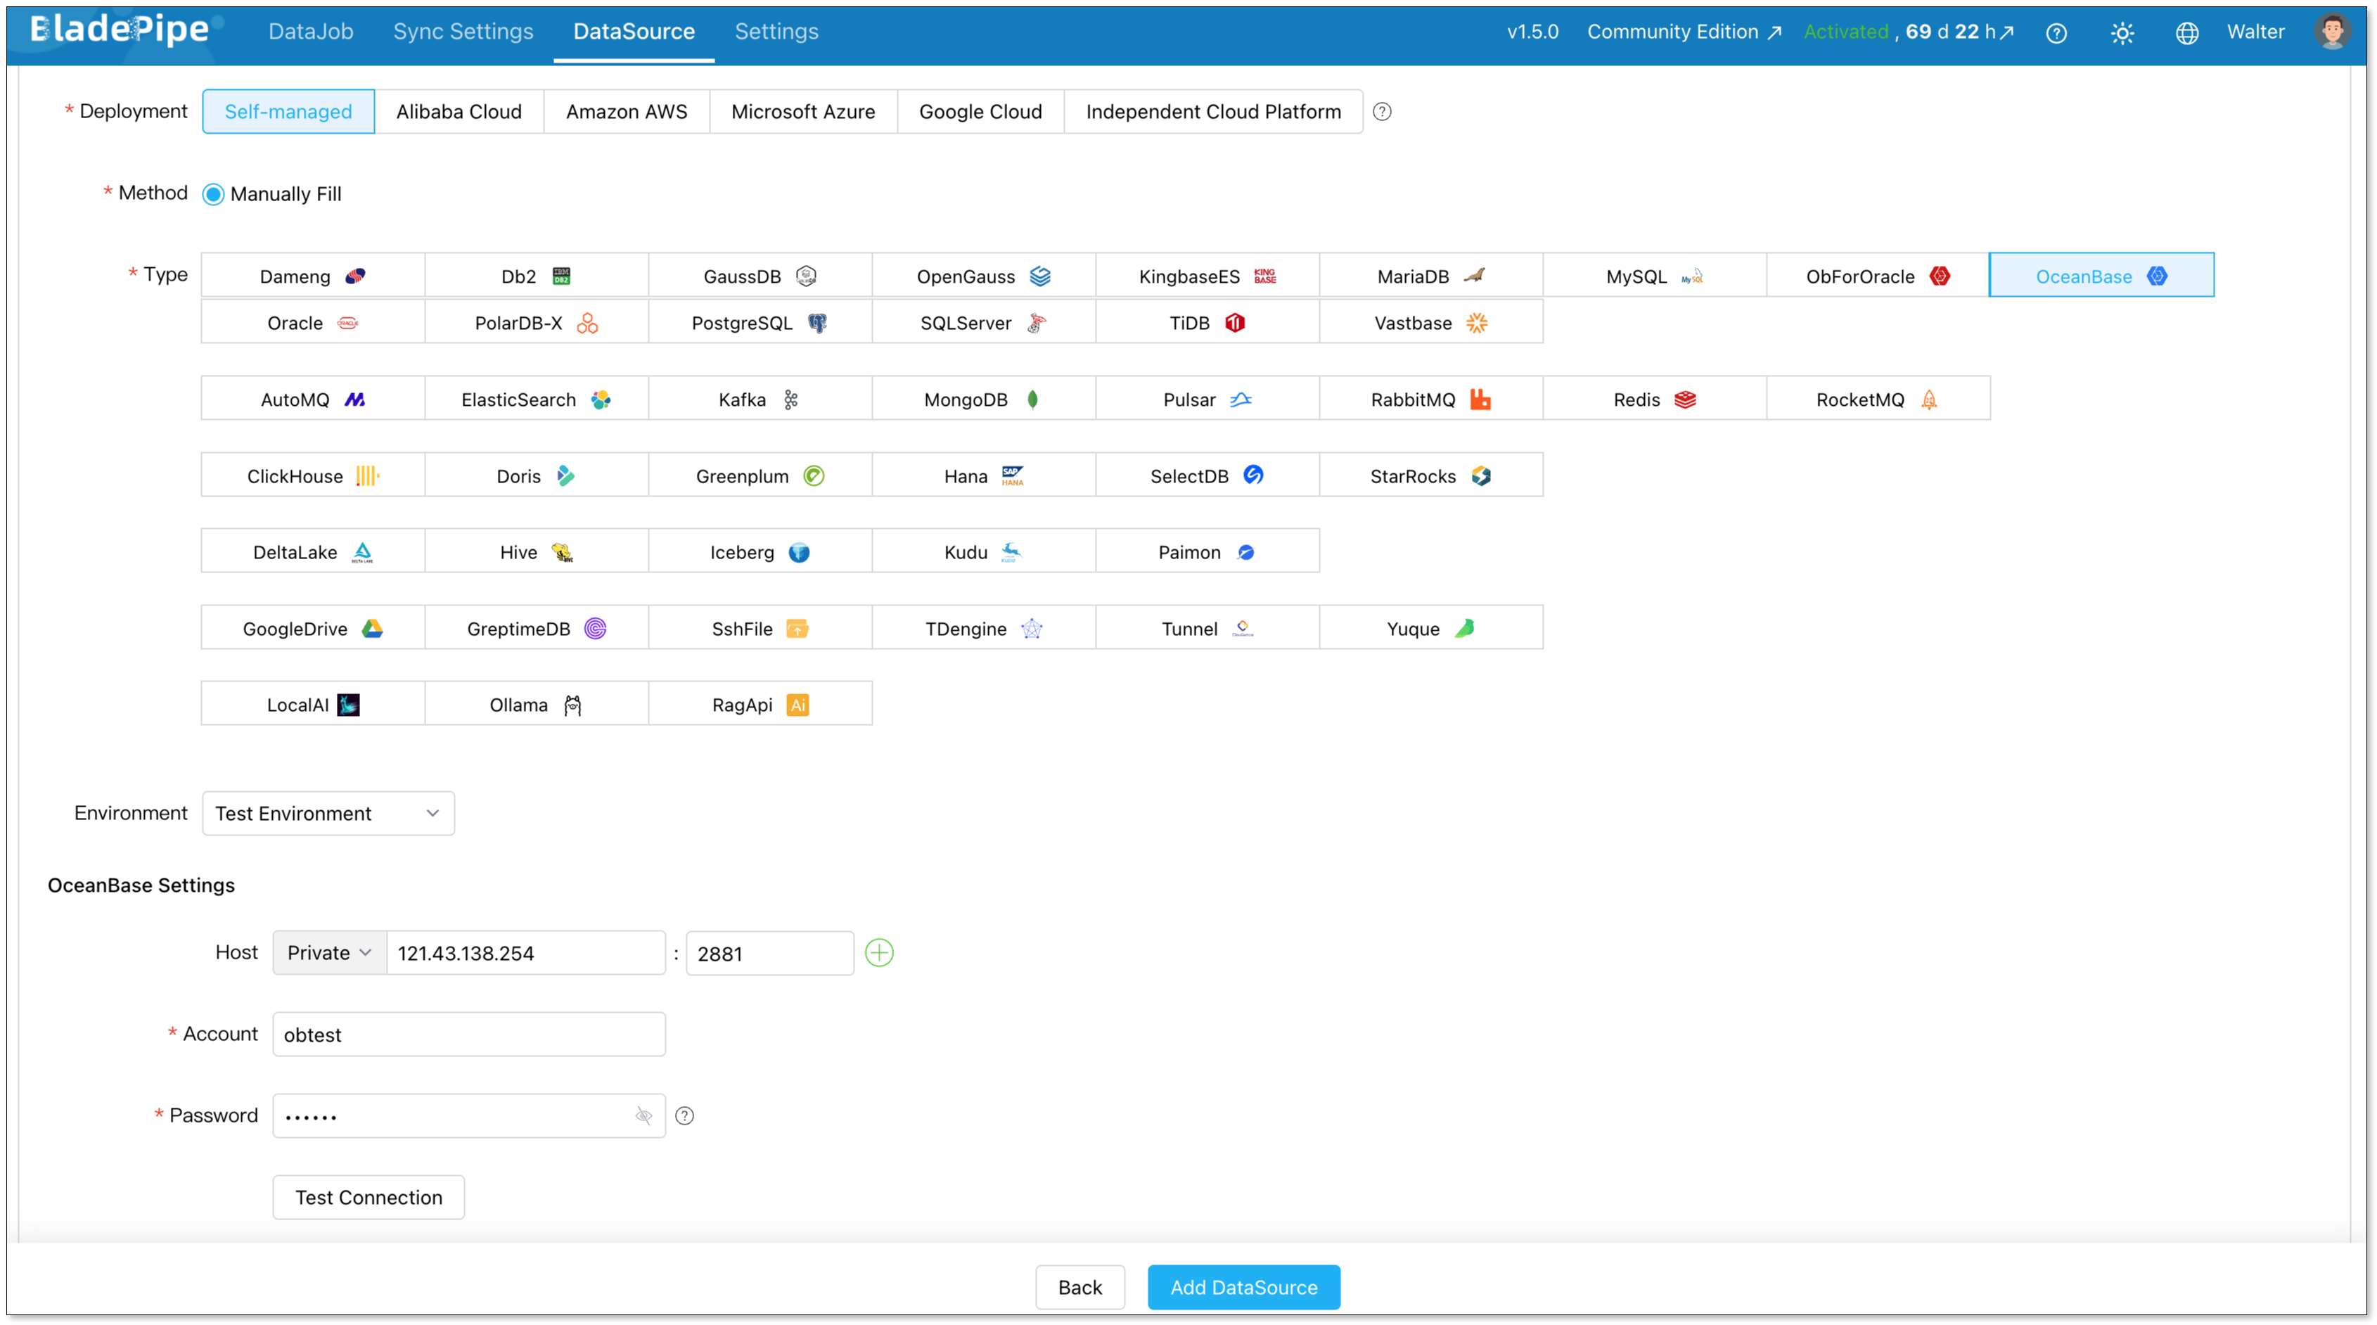Choose the Ollama llama icon type
The image size is (2377, 1325).
click(x=572, y=705)
